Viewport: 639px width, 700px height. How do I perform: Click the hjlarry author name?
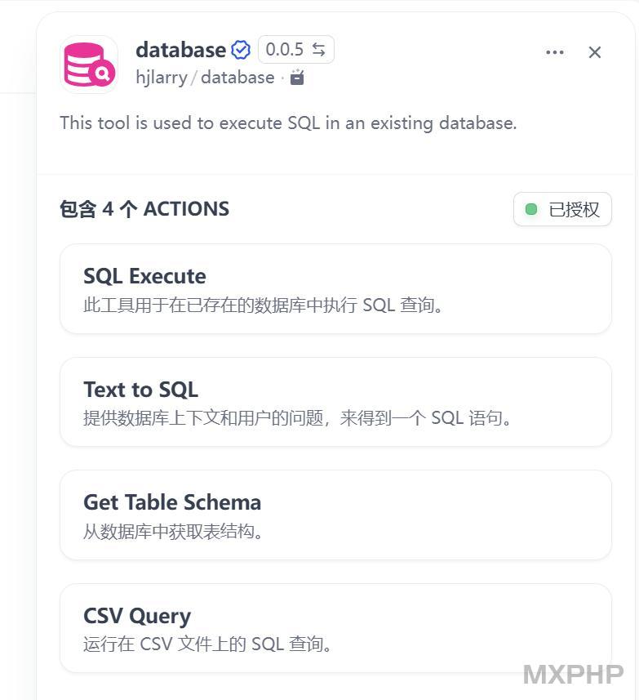162,78
